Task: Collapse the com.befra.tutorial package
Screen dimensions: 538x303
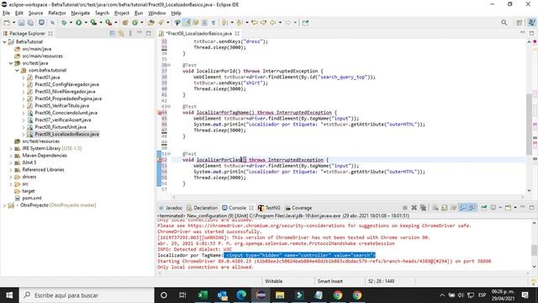Action: click(17, 71)
